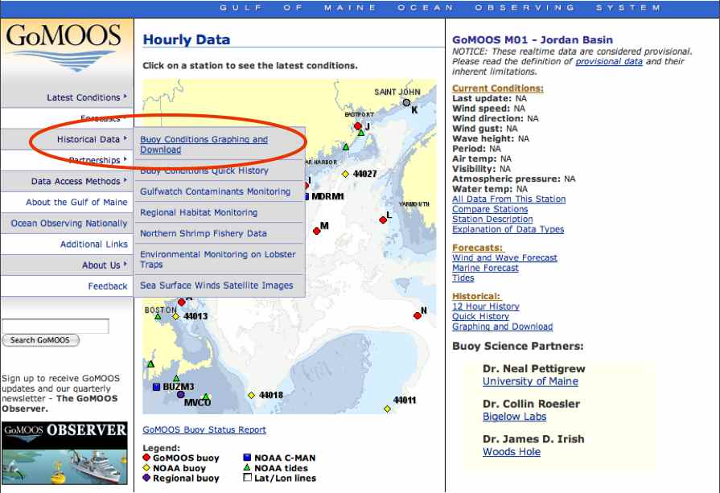The height and width of the screenshot is (493, 720).
Task: Select red buoy M on the map
Action: pos(316,231)
